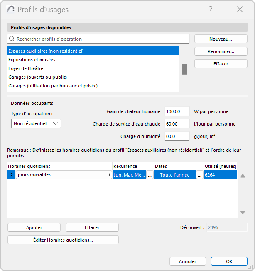Screen dimensions: 255x271
Task: Move schedule down with the down arrow
Action: pyautogui.click(x=243, y=213)
